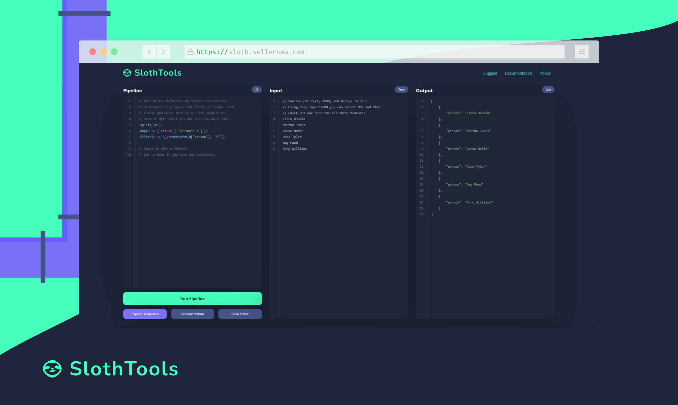This screenshot has width=678, height=405.
Task: Click the red close window dot
Action: (x=92, y=52)
